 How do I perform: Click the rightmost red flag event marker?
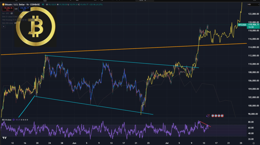pyautogui.click(x=222, y=116)
